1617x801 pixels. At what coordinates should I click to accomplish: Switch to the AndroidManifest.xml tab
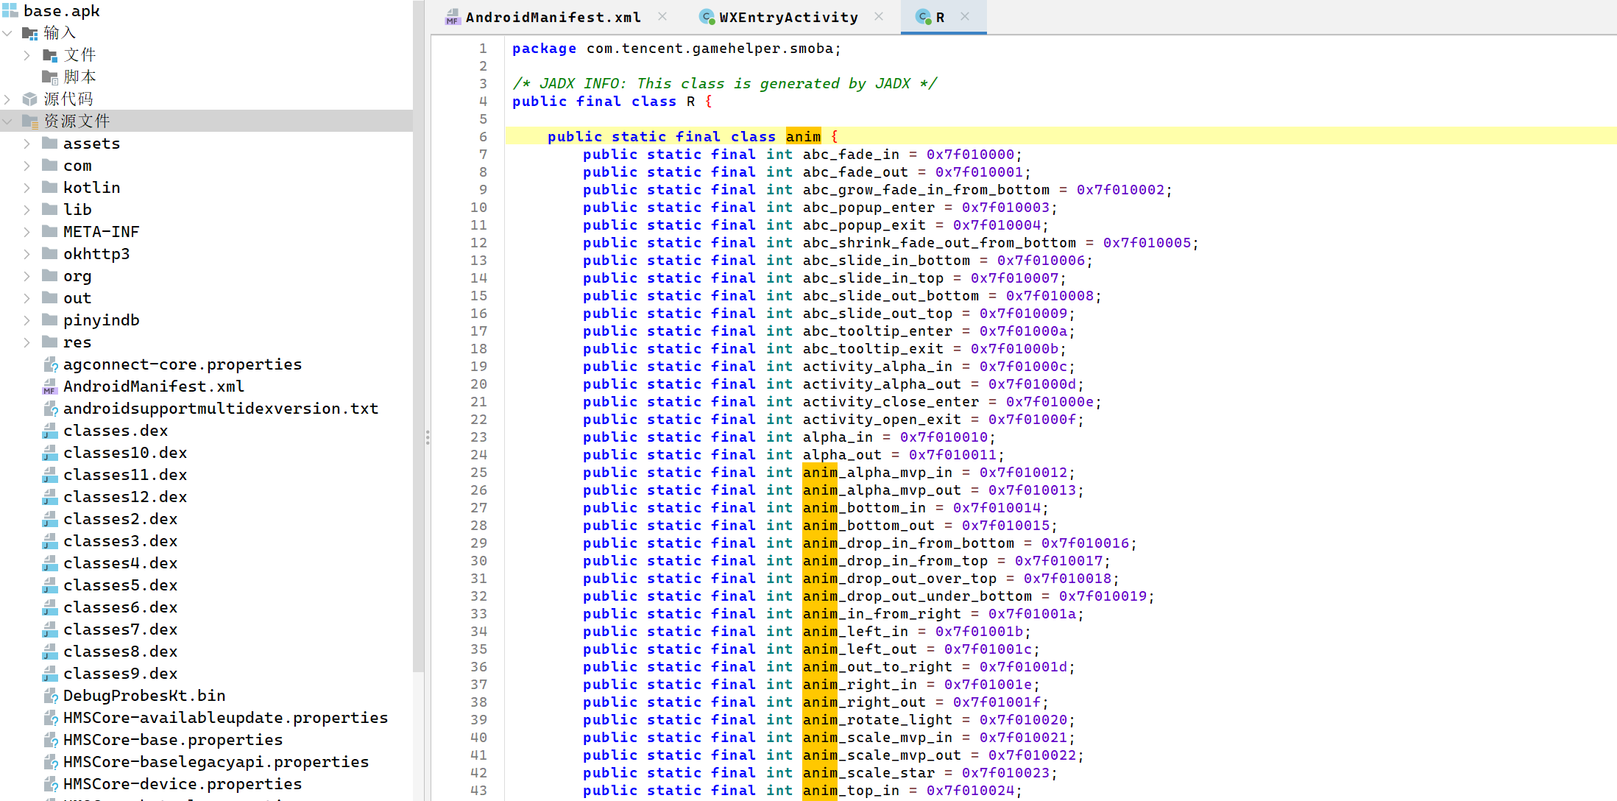point(552,17)
